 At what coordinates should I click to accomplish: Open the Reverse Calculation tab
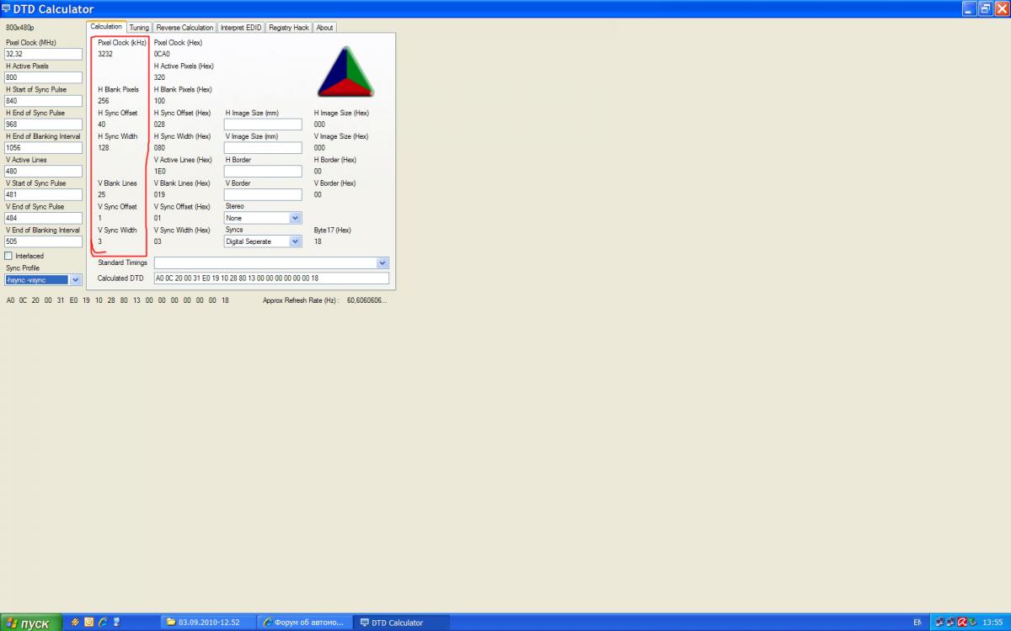(x=185, y=28)
